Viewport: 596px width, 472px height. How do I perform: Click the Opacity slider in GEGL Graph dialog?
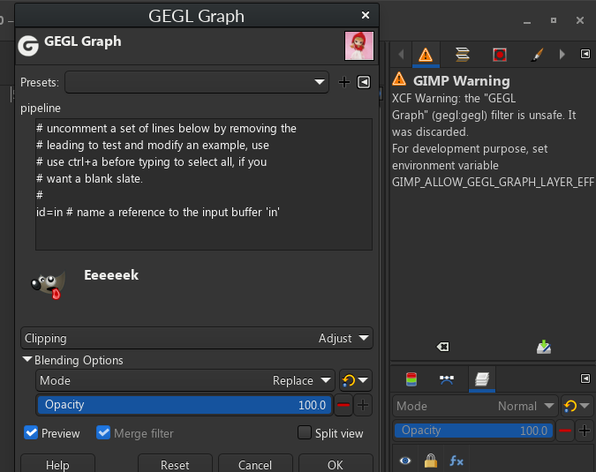(185, 405)
